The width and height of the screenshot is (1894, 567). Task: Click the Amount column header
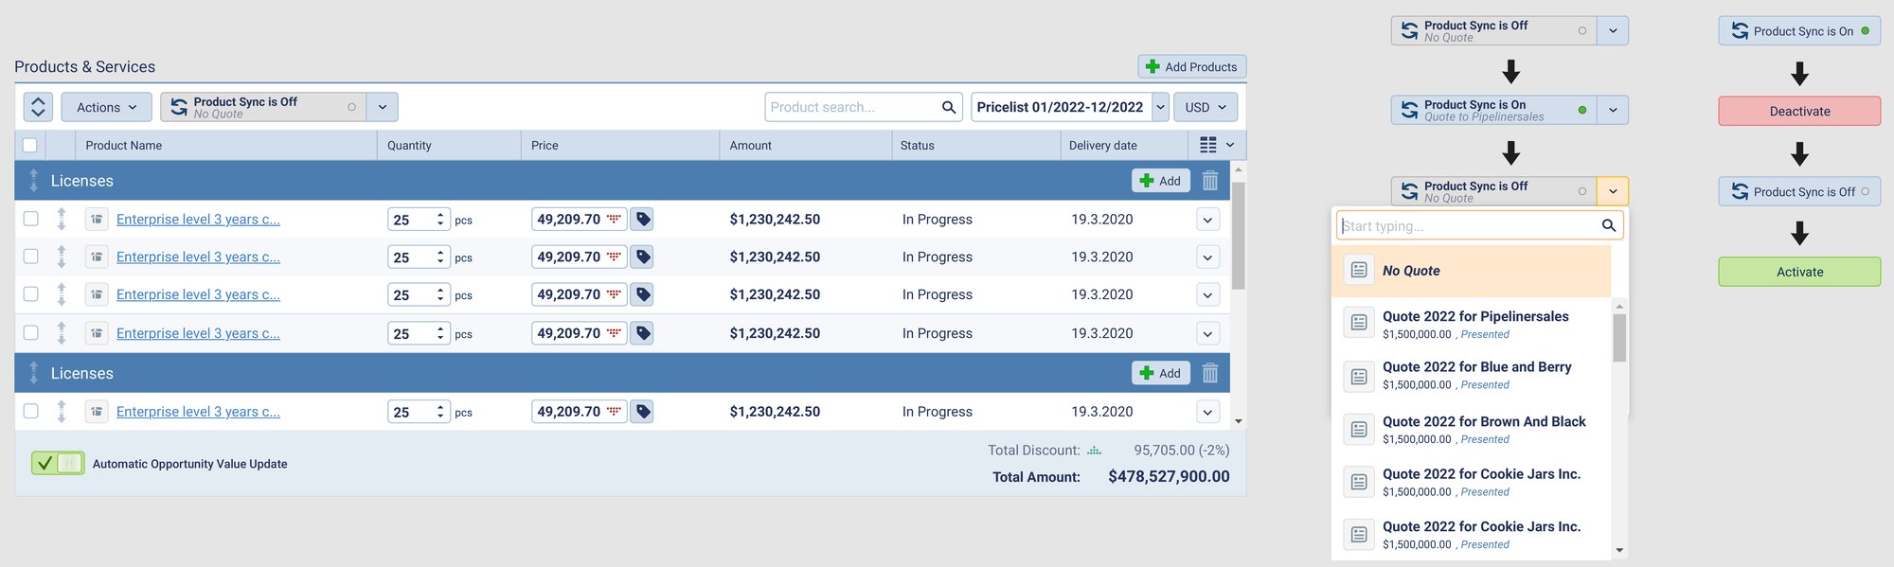click(751, 145)
